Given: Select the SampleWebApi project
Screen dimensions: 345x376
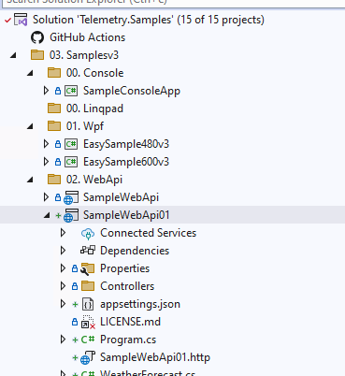Looking at the screenshot, I should tap(121, 197).
